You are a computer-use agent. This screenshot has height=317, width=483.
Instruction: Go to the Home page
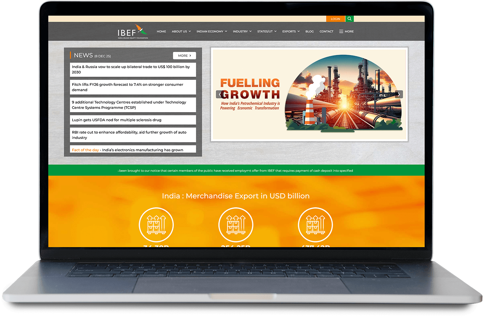coord(161,31)
